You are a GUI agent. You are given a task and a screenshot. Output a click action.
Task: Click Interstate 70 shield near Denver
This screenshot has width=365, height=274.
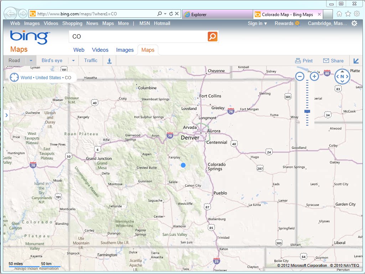tap(170, 136)
